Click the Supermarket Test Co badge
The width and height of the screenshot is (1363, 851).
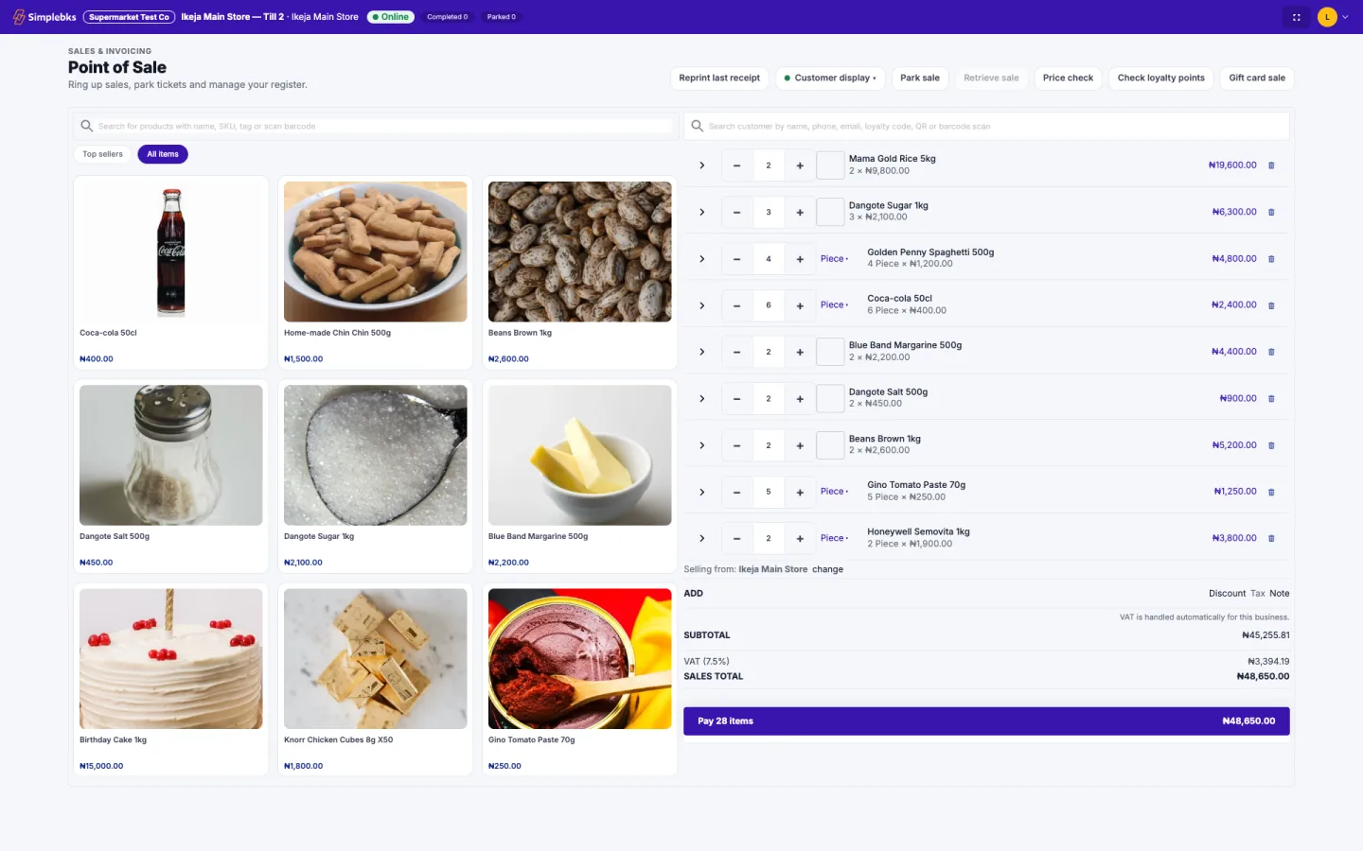(x=129, y=17)
